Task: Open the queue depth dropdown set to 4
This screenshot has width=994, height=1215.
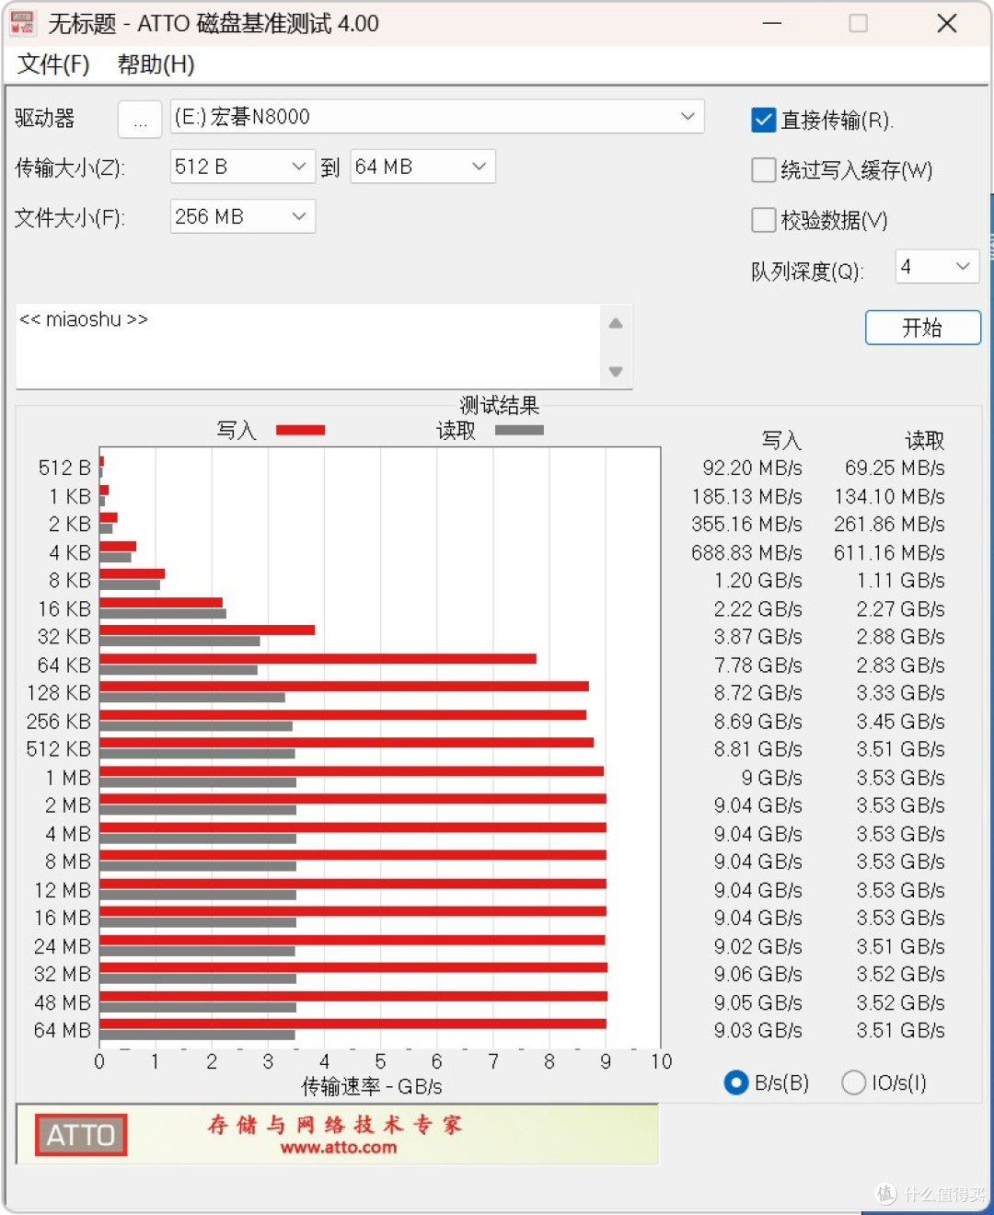Action: 937,267
